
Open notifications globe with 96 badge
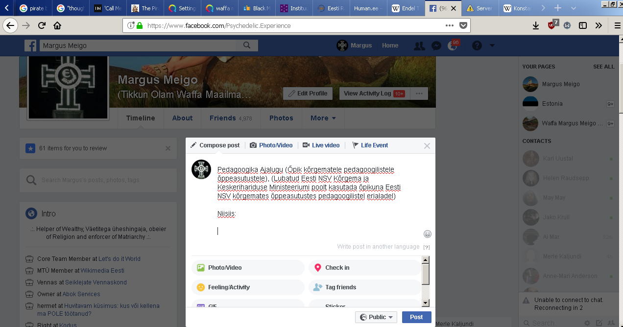point(453,46)
